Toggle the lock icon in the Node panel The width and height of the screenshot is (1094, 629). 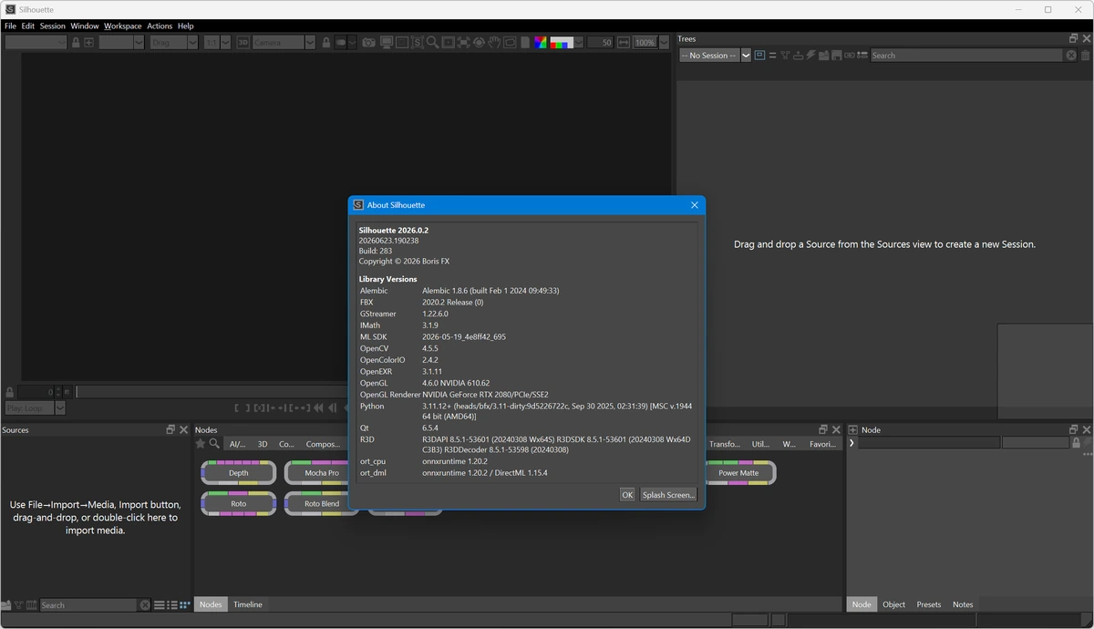click(x=1076, y=443)
